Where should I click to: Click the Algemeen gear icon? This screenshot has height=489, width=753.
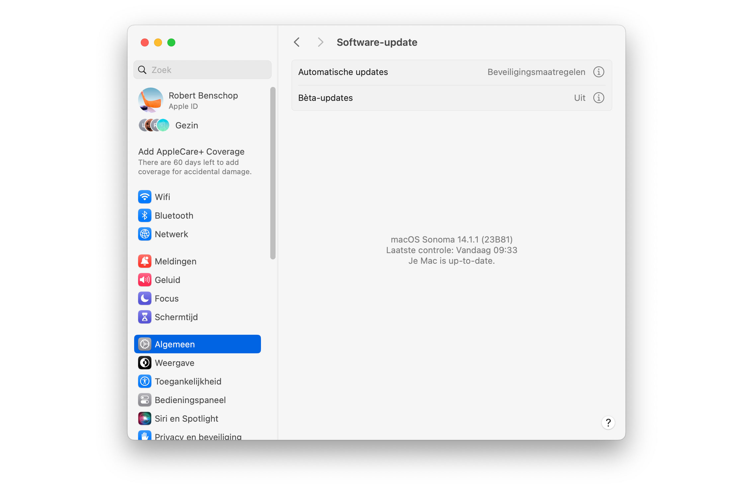pos(144,344)
